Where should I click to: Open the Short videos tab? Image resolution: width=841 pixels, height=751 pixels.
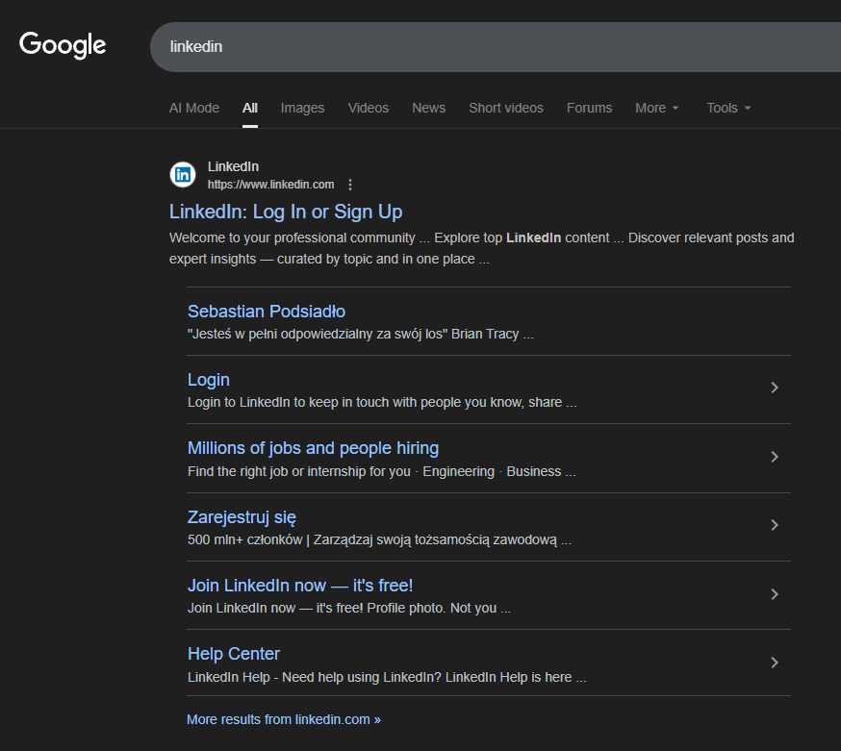506,108
